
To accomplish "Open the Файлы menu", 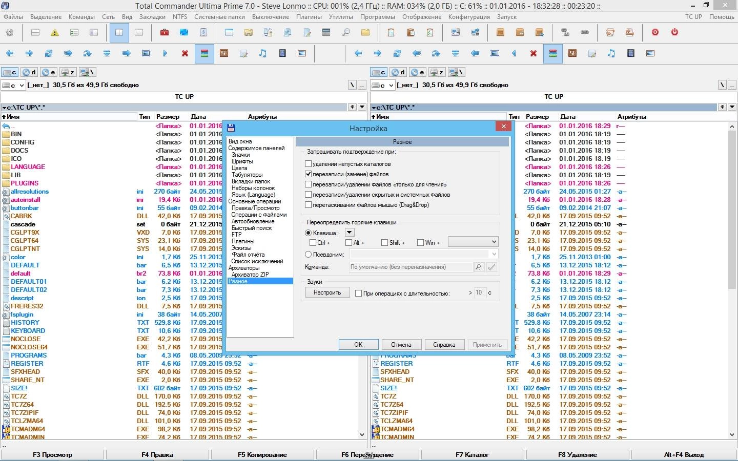I will 13,17.
